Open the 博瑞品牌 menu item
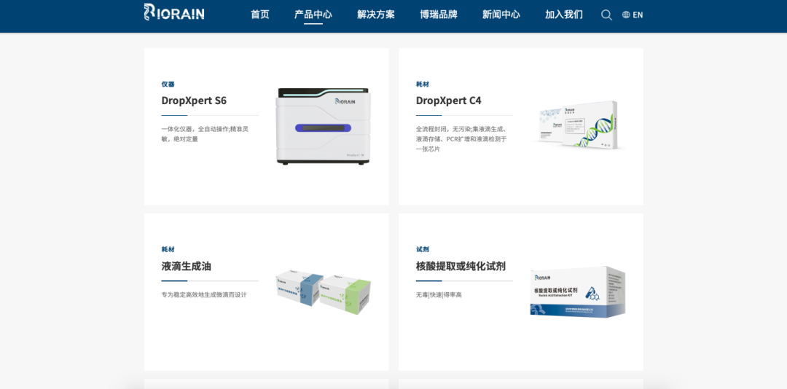 [439, 15]
